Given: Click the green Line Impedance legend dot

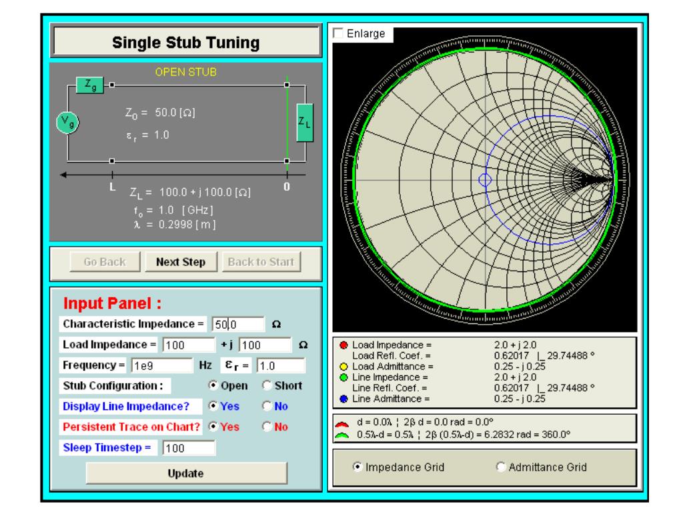Looking at the screenshot, I should tap(344, 377).
